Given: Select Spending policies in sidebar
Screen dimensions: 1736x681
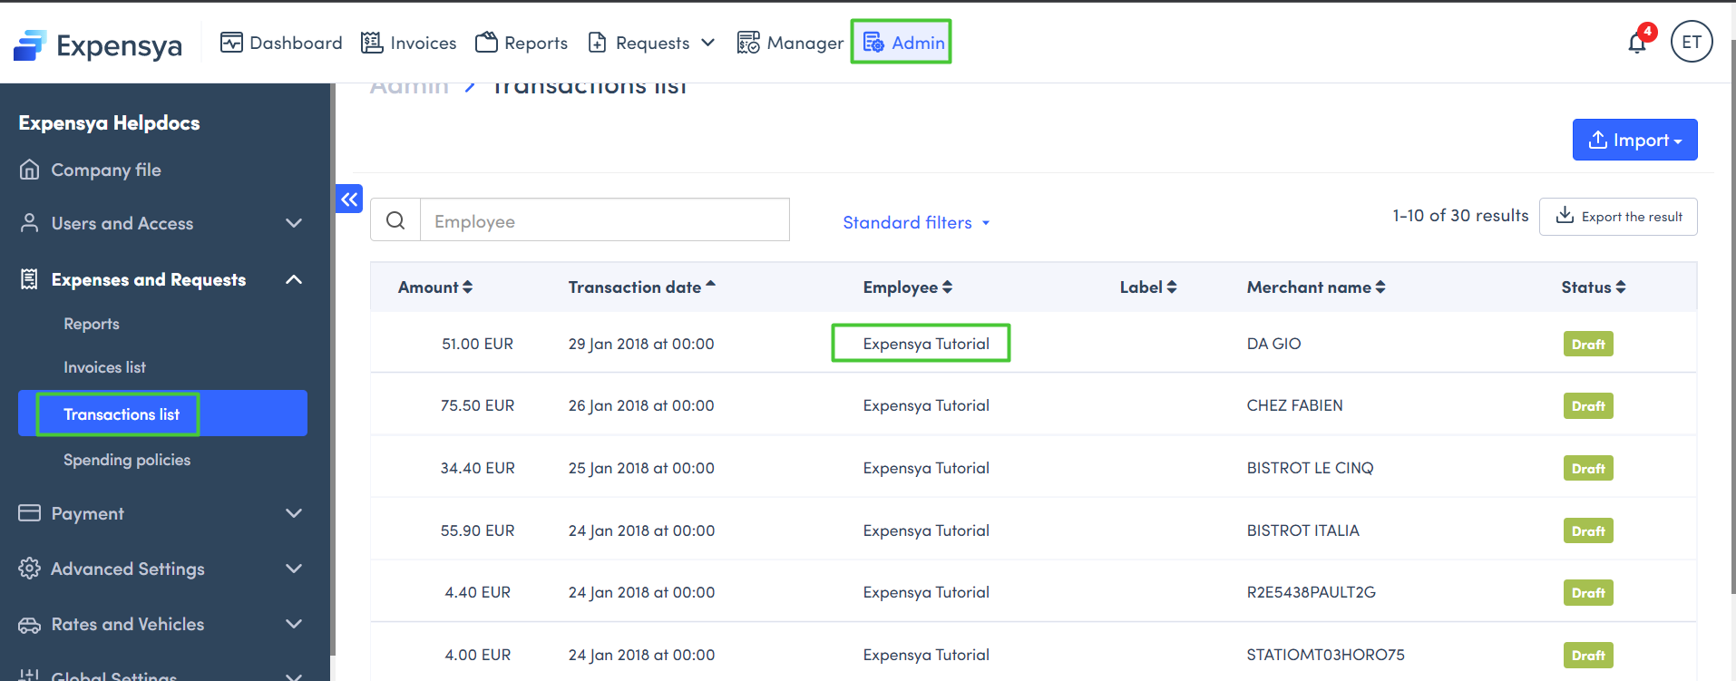Looking at the screenshot, I should pos(127,460).
